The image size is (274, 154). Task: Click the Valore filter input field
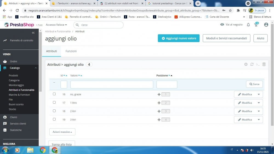[112, 85]
